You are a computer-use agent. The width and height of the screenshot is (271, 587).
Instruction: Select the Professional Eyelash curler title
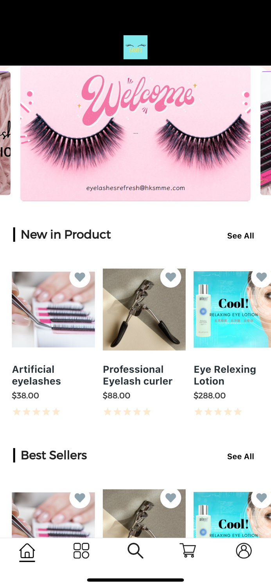[x=138, y=375]
